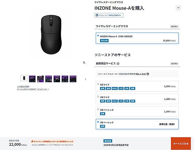Image resolution: width=194 pixels, height=150 pixels.
Task: Open the この商品の詳細 link
Action: [x=23, y=87]
